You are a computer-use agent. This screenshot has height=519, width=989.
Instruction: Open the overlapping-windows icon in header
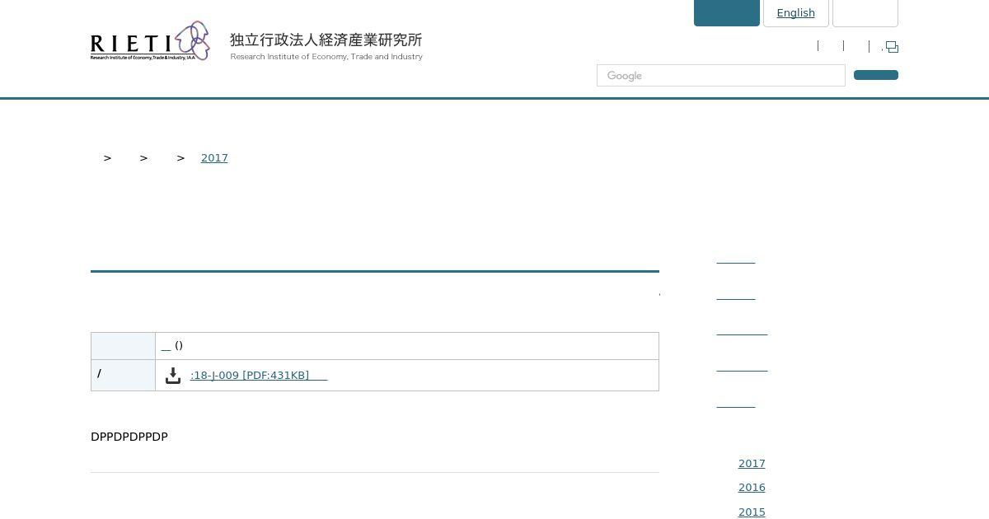pyautogui.click(x=892, y=47)
